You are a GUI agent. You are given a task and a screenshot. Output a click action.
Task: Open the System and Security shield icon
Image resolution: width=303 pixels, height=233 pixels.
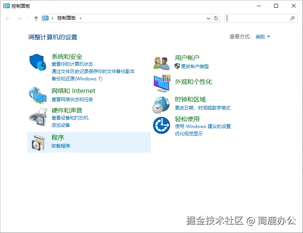coord(38,62)
